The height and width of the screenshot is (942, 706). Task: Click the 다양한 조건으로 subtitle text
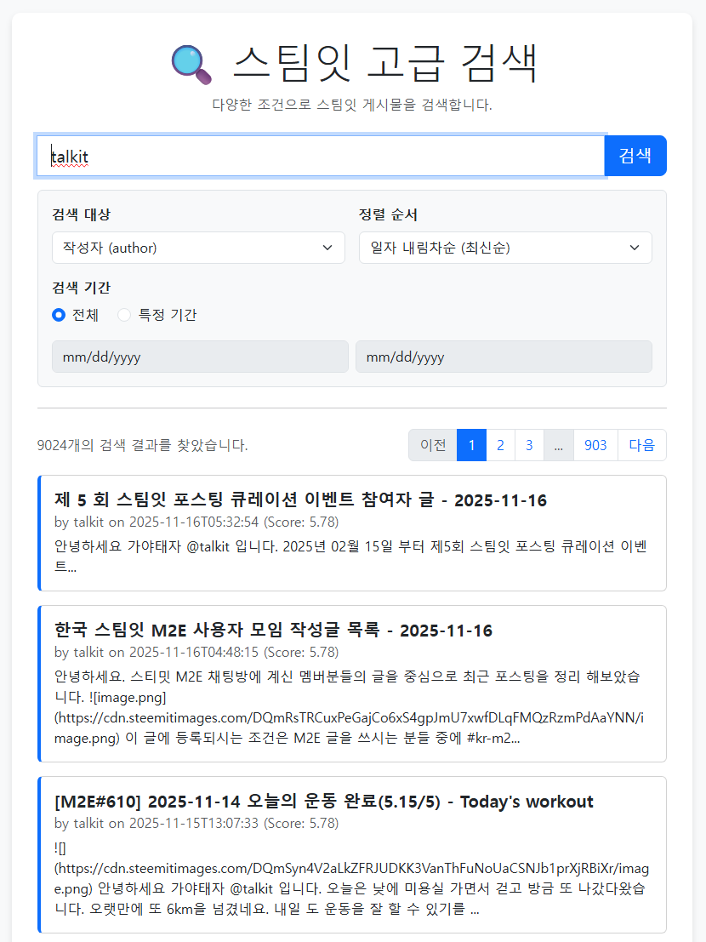coord(352,105)
